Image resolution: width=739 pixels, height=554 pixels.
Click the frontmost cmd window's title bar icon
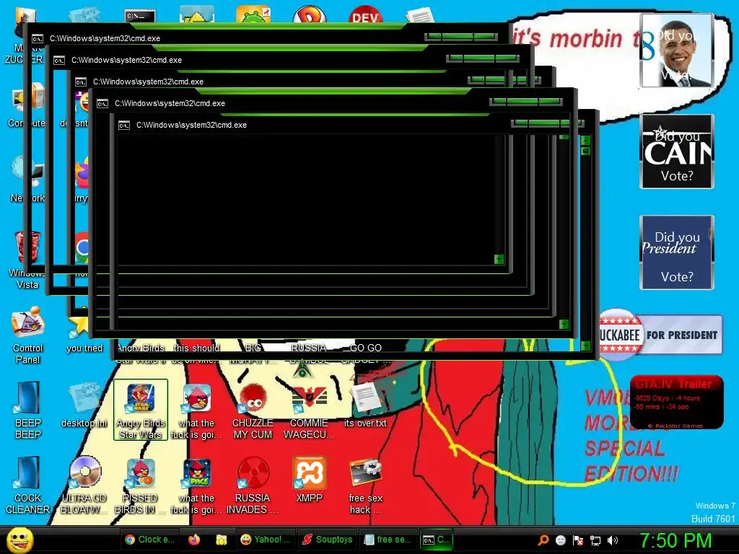click(x=124, y=126)
